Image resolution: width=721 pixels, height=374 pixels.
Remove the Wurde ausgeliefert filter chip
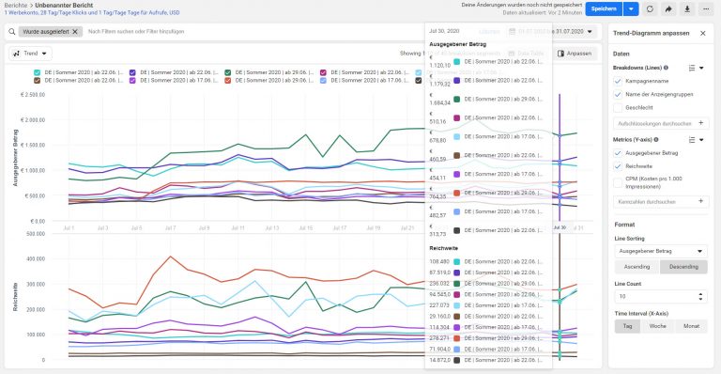pos(75,32)
